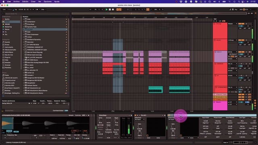
Task: Open Master output routing dropdown on first track
Action: coord(233,24)
